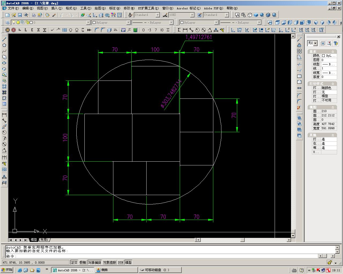The height and width of the screenshot is (274, 343).
Task: Click the ZL toolbar icon
Action: pos(115,30)
